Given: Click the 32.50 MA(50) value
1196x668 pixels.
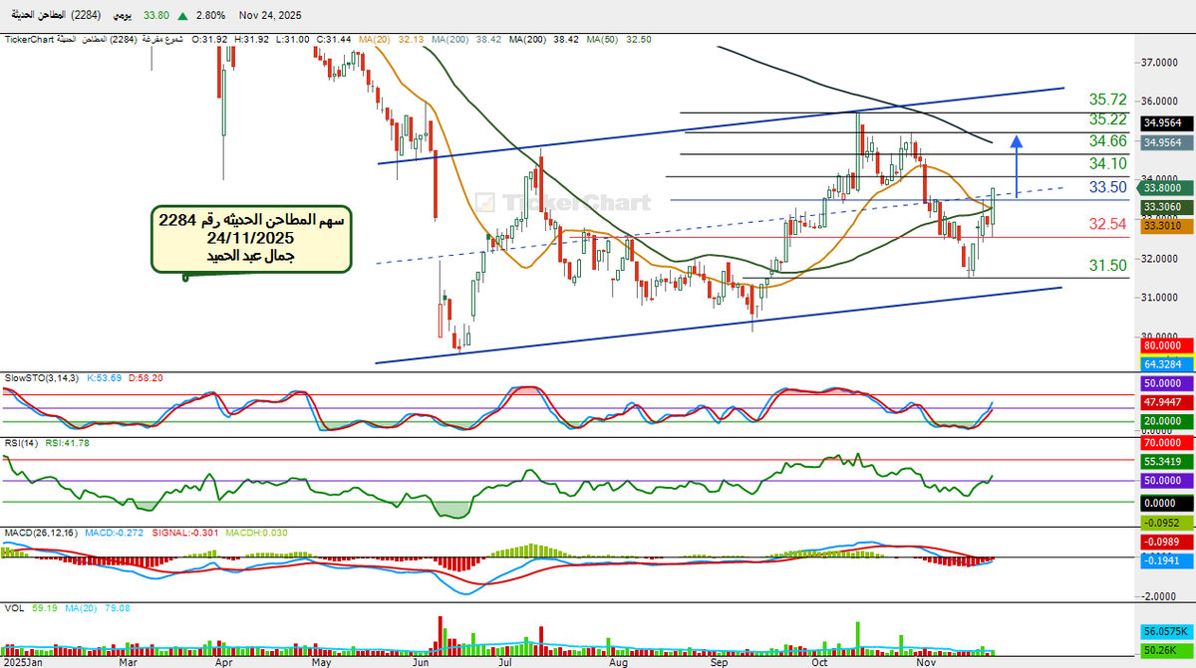Looking at the screenshot, I should [x=639, y=39].
